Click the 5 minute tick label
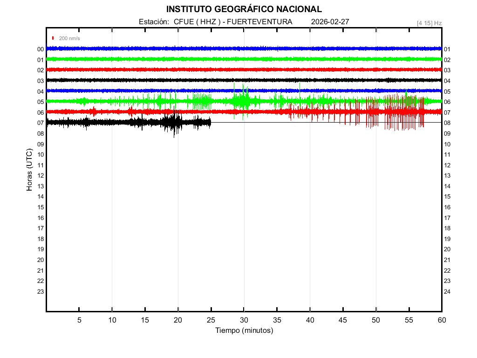Viewport: 477px width, 358px height. [79, 320]
